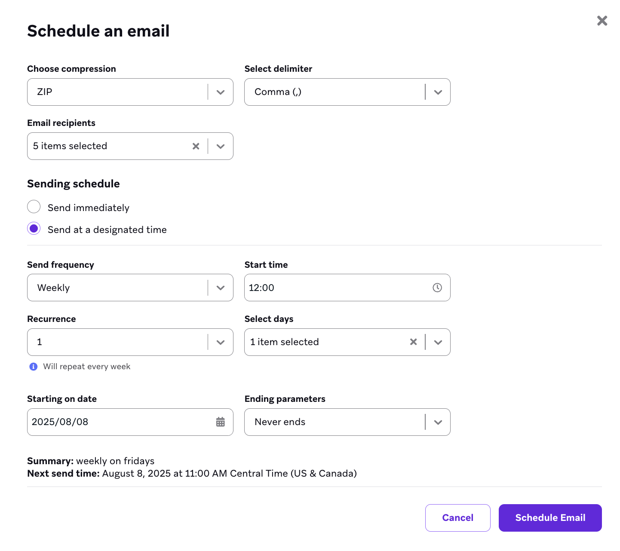Image resolution: width=620 pixels, height=551 pixels.
Task: Click the Start time input field
Action: pos(335,288)
